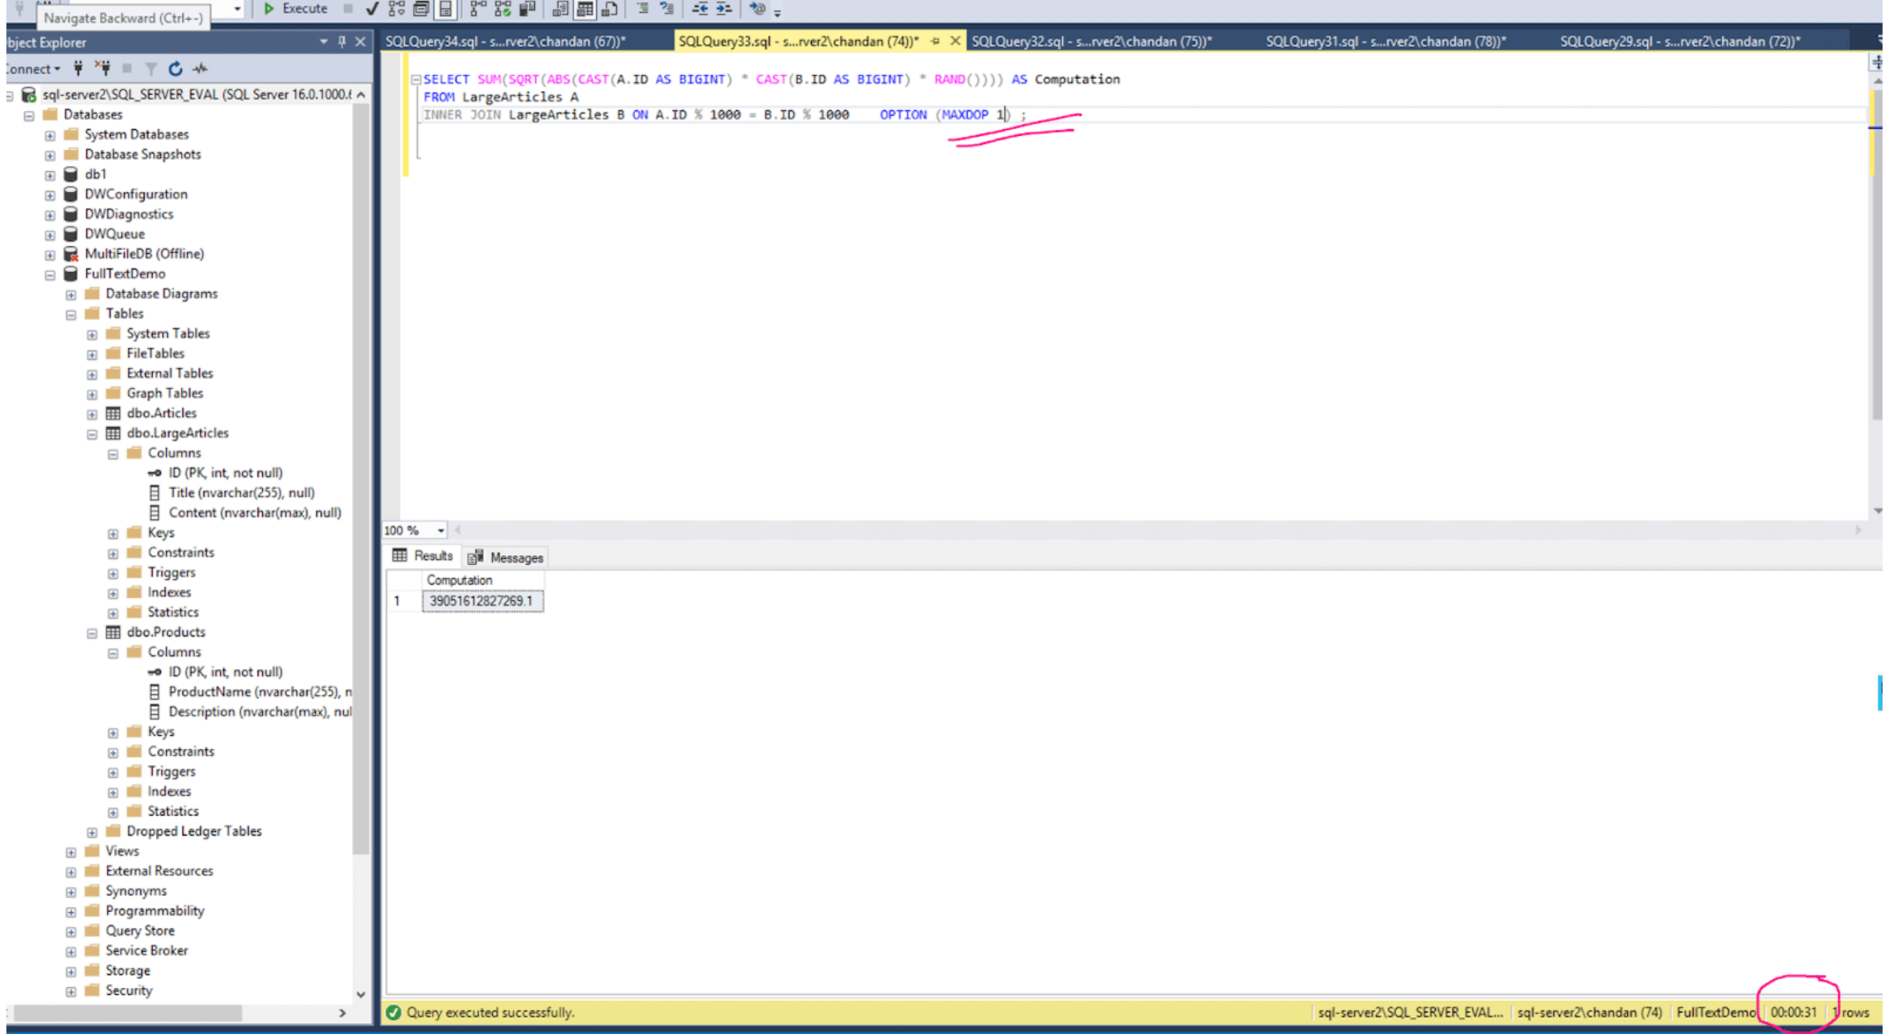The width and height of the screenshot is (1886, 1034).
Task: Select the Computation result cell value
Action: (x=482, y=601)
